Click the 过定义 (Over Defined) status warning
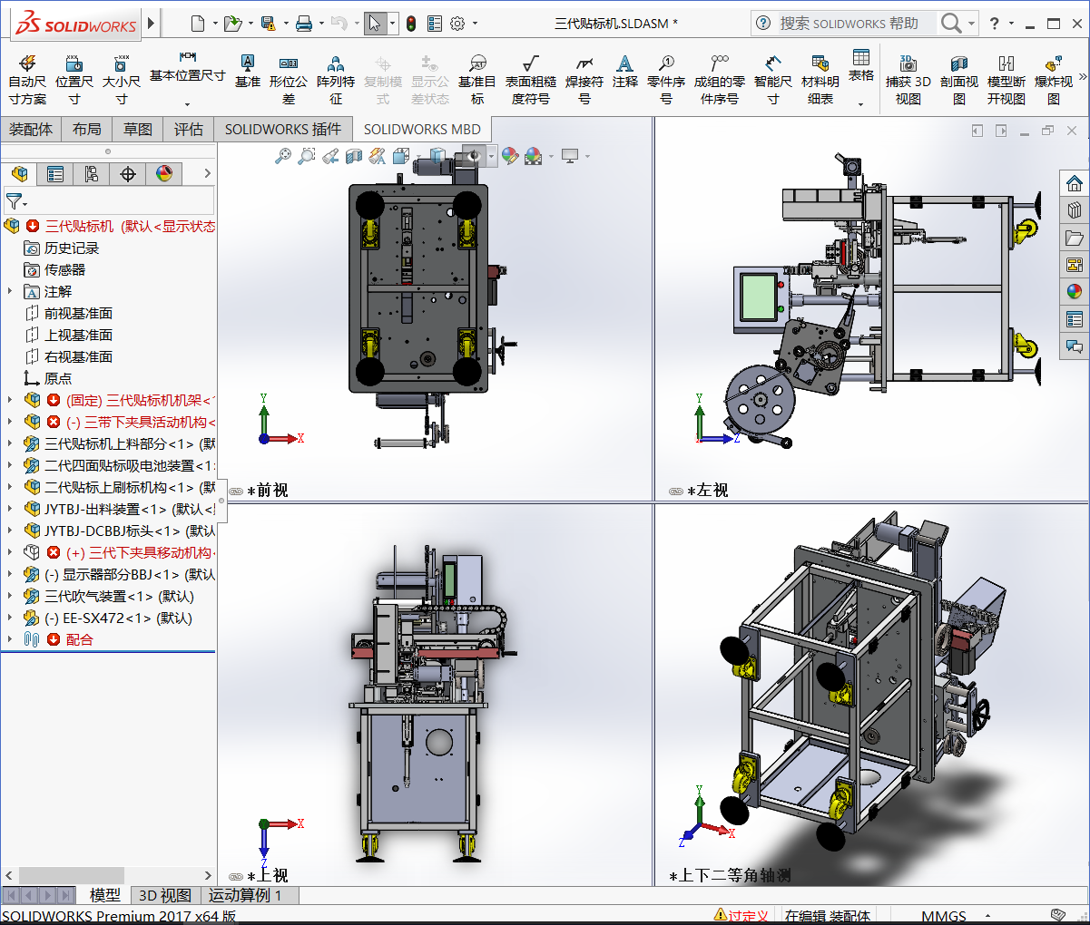The width and height of the screenshot is (1090, 925). (x=741, y=916)
